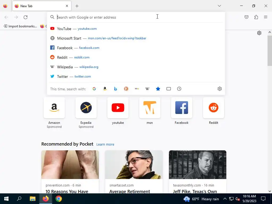
Task: Open the Extensions puzzle icon
Action: click(x=256, y=17)
